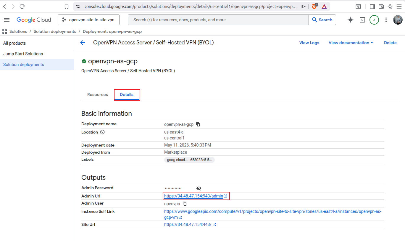Click Solutions breadcrumb link
Image resolution: width=405 pixels, height=241 pixels.
pos(18,31)
